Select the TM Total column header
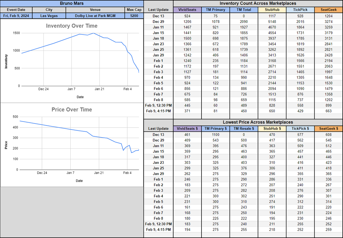The image size is (343, 238). (x=244, y=10)
